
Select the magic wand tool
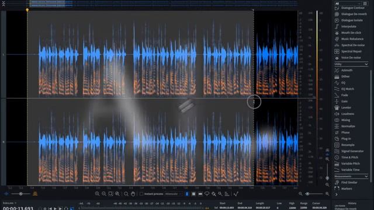(x=220, y=194)
